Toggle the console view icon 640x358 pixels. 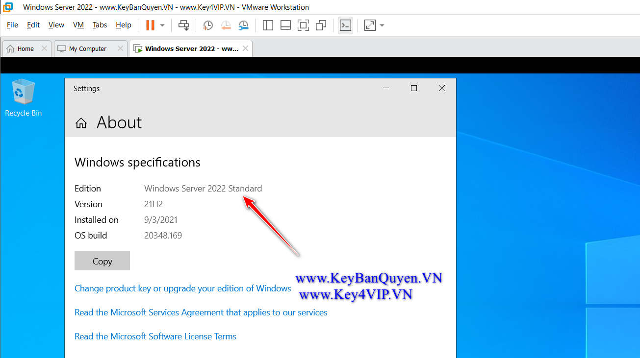(346, 25)
